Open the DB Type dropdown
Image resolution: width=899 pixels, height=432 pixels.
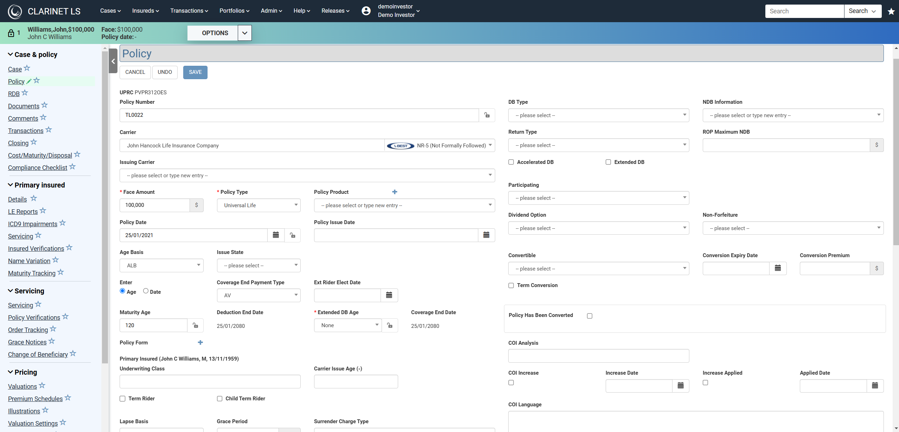598,115
